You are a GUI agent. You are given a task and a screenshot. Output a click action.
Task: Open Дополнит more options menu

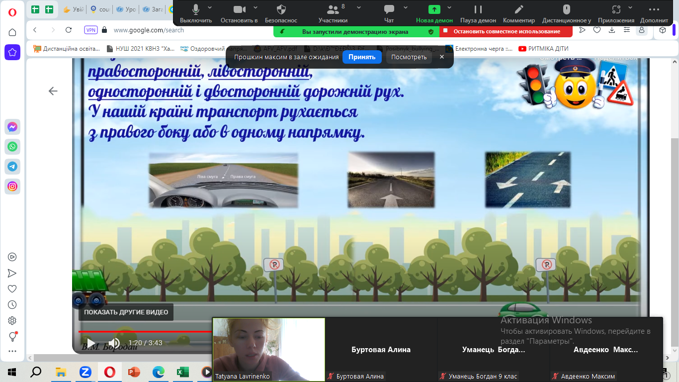pos(654,13)
